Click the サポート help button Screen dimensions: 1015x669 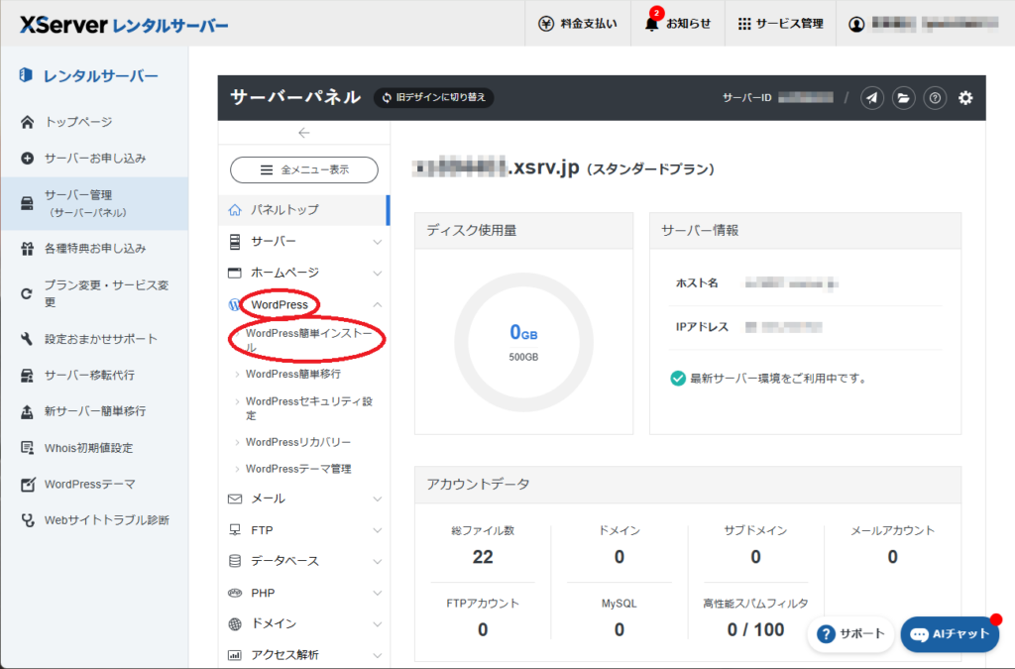pyautogui.click(x=850, y=634)
